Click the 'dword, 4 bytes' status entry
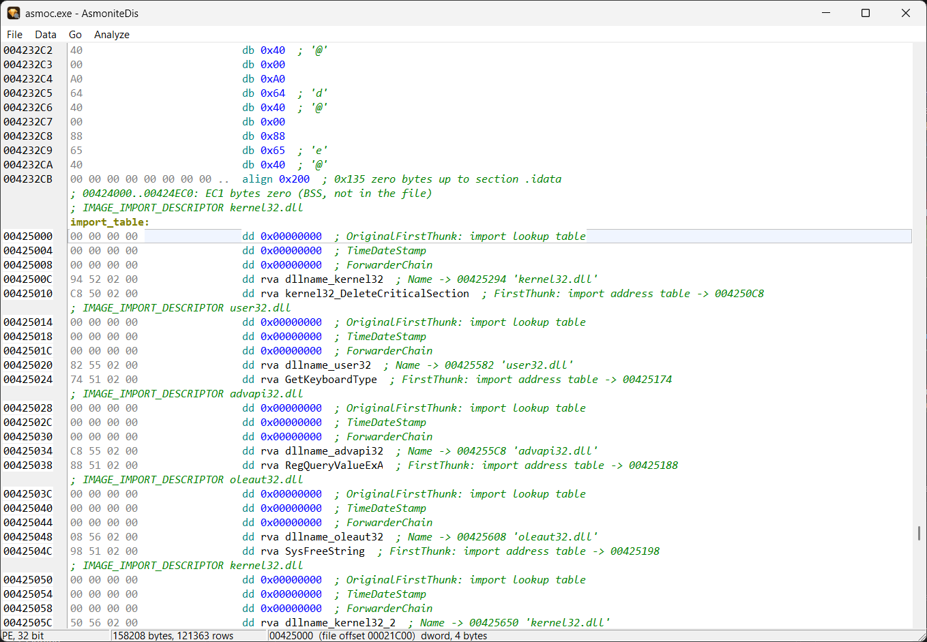The width and height of the screenshot is (927, 642). coord(454,636)
